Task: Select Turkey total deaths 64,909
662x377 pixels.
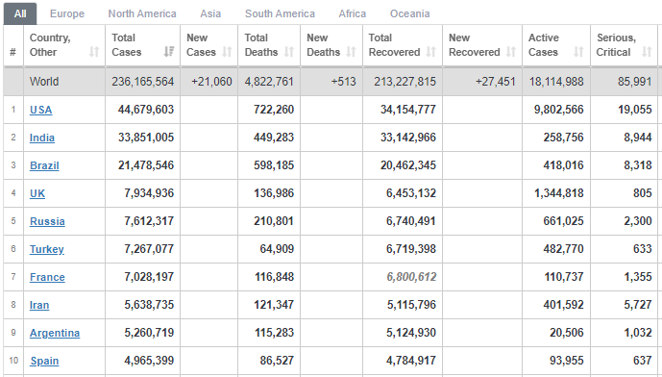Action: click(x=277, y=249)
